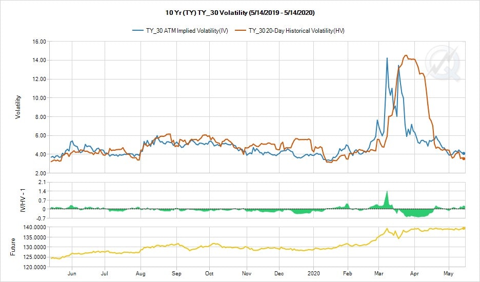
Task: Select the Volatility y-axis label
Action: pos(18,107)
